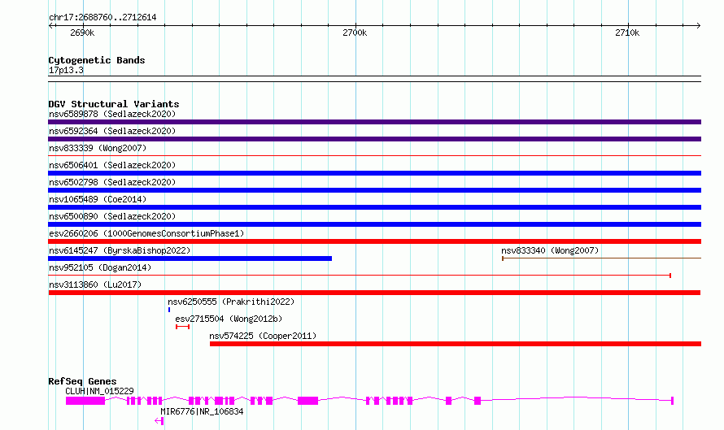Select the red esv2660206 variant bar
The image size is (724, 430).
point(374,241)
